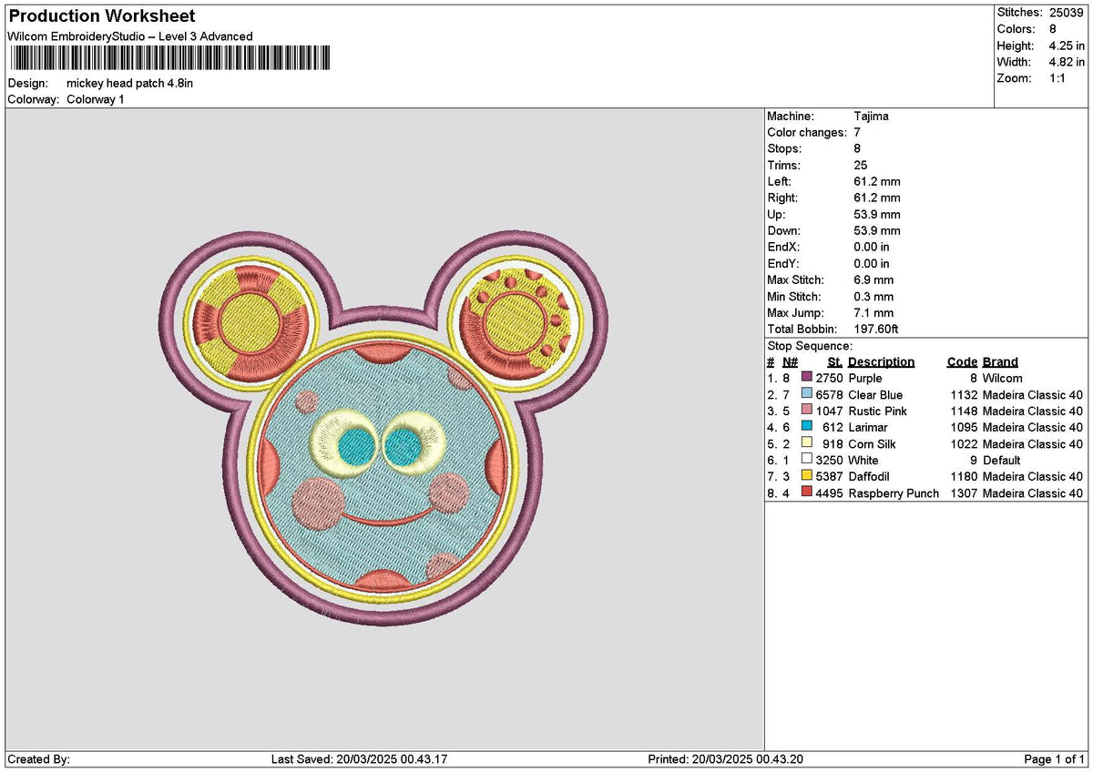Viewport: 1093px width, 772px height.
Task: Click the Min Stitch value 0.3 mm
Action: click(874, 296)
